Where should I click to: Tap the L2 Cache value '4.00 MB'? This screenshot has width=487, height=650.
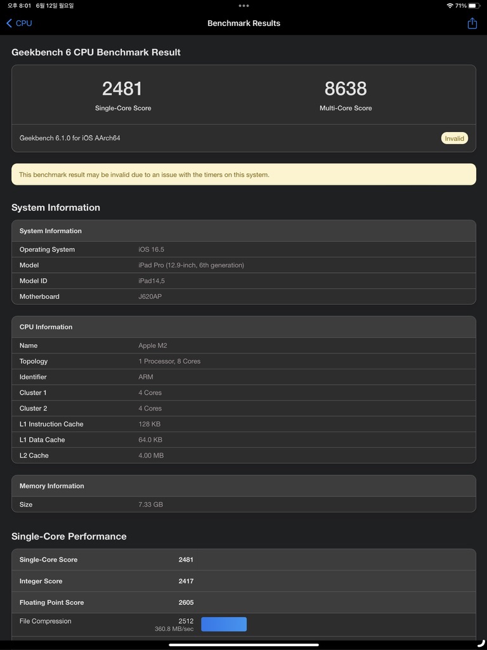[x=151, y=456]
